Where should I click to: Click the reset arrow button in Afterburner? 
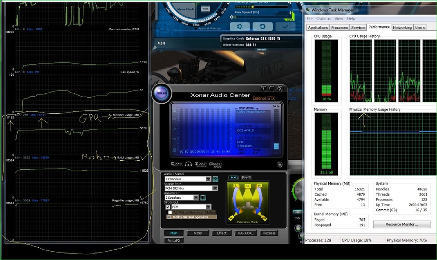coord(263,26)
